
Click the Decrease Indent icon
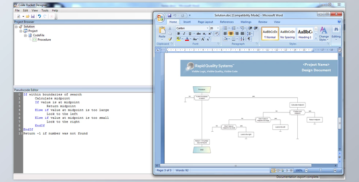point(250,28)
